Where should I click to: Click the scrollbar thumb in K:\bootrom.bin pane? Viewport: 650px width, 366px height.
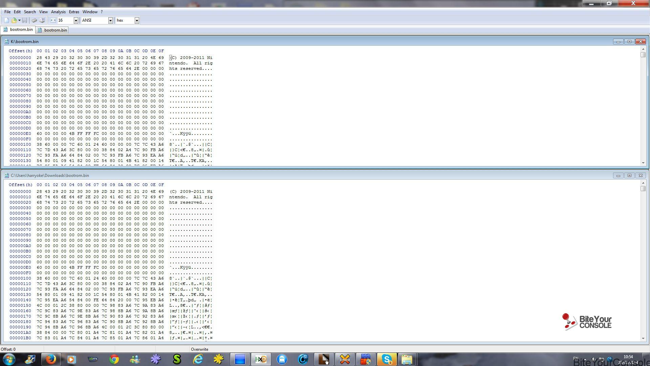pos(643,55)
